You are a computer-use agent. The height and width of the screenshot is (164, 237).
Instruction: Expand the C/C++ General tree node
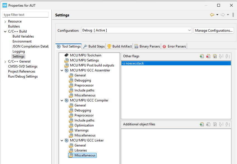tap(5, 61)
